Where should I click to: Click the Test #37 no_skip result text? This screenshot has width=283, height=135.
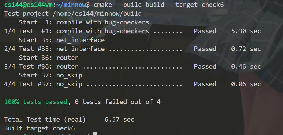[x=43, y=84]
